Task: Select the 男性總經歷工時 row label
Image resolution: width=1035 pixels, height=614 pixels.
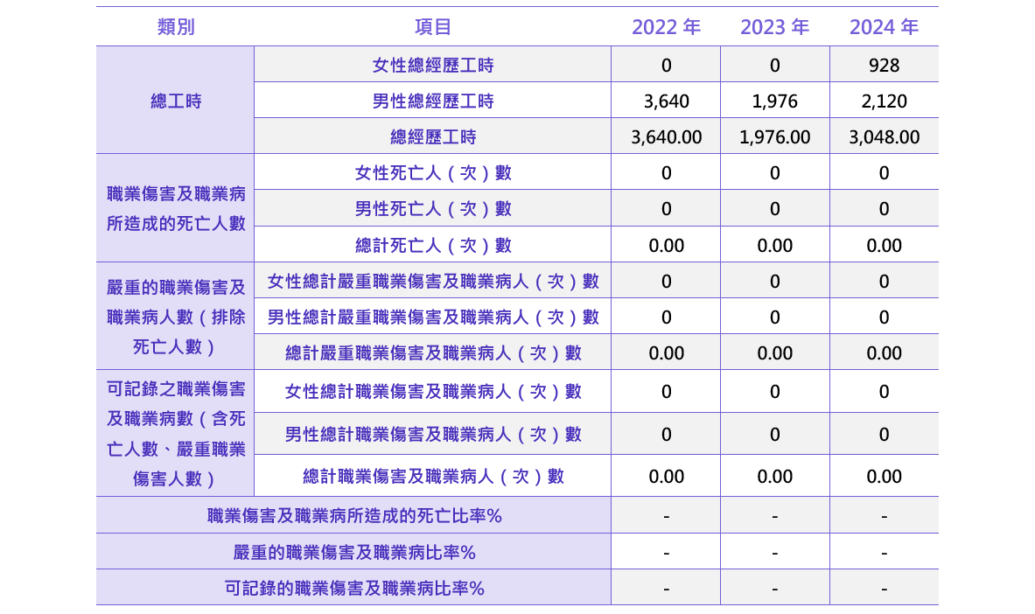Action: pyautogui.click(x=432, y=101)
